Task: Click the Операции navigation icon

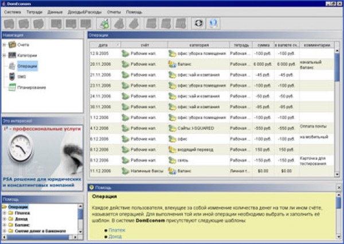Action: tap(13, 66)
